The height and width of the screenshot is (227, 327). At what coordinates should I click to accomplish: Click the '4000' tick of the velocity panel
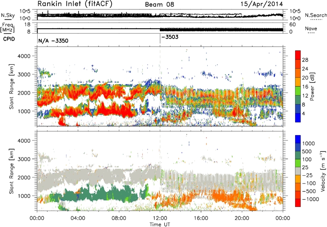[x=24, y=141]
